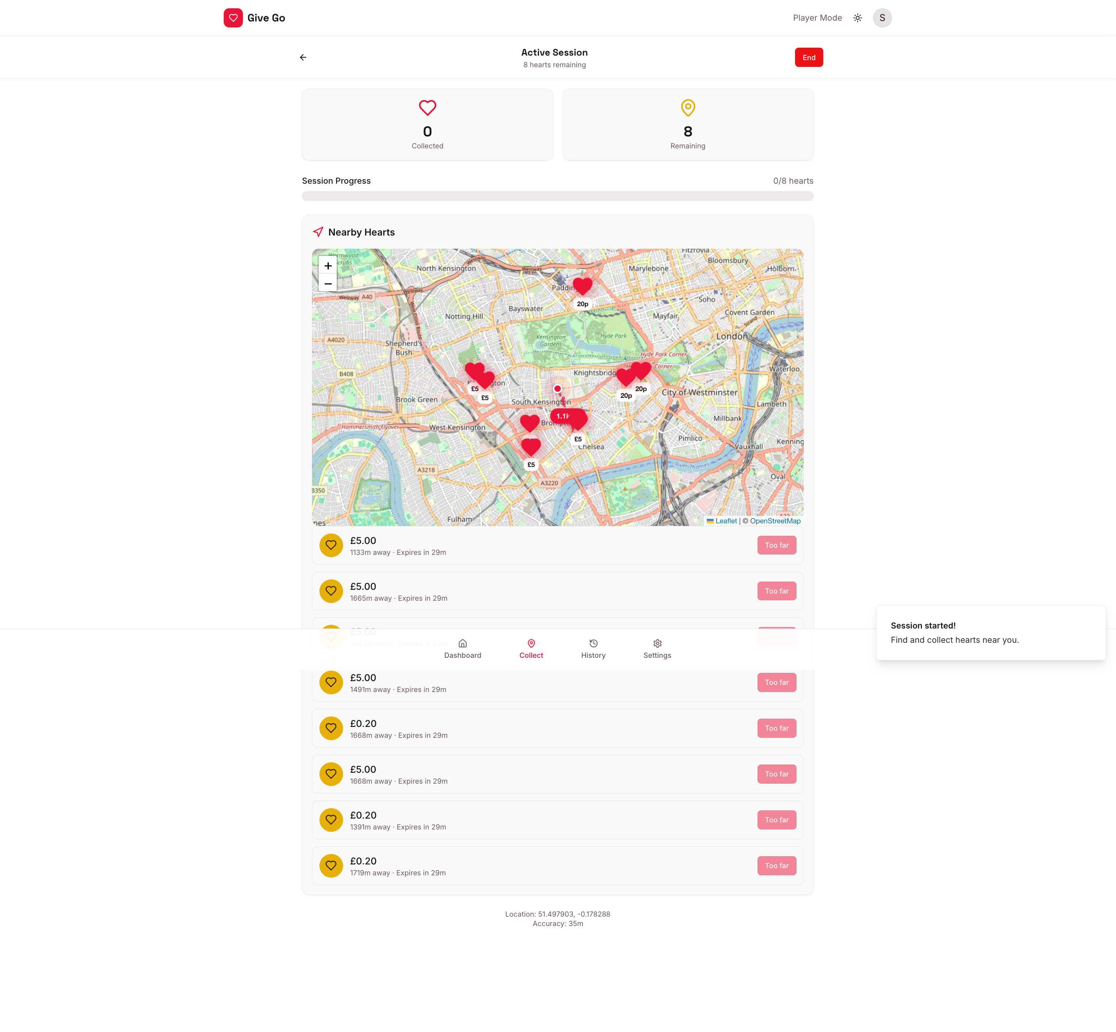Click the Give Go heart logo
The image size is (1116, 1032).
pyautogui.click(x=233, y=18)
